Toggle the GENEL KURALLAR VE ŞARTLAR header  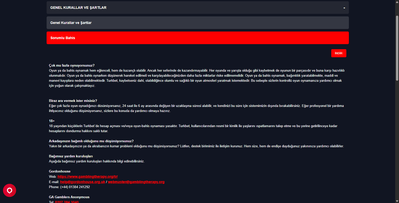198,8
